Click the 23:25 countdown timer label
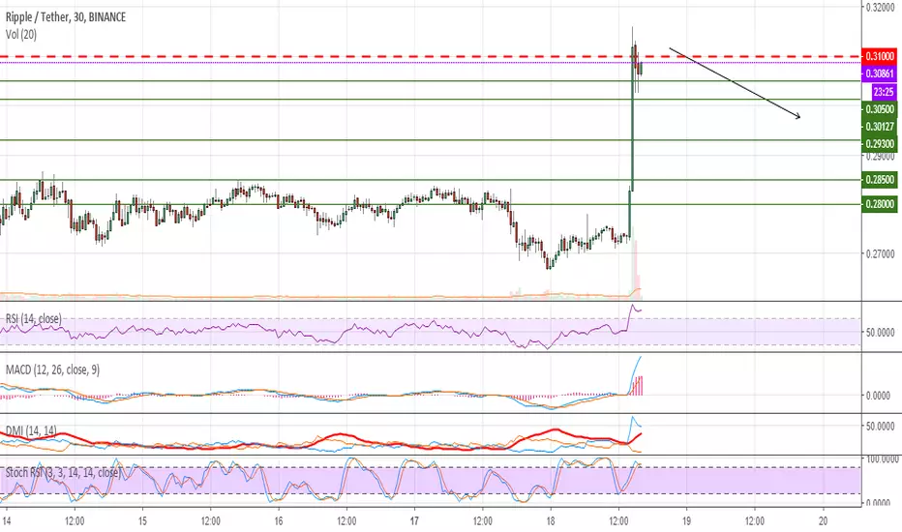Screen dimensions: 902x532 click(884, 92)
